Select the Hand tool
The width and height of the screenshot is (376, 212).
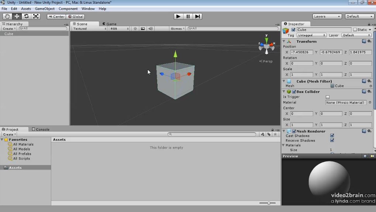click(x=7, y=16)
